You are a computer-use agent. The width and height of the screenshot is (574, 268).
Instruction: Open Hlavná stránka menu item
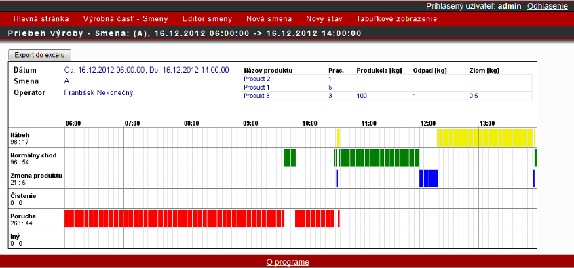pos(41,19)
